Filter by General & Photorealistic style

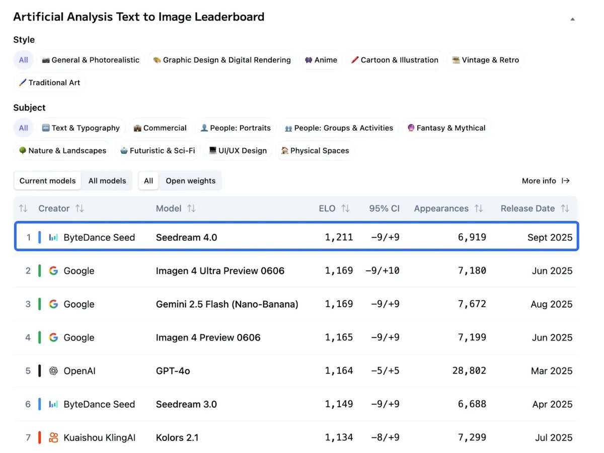(91, 60)
